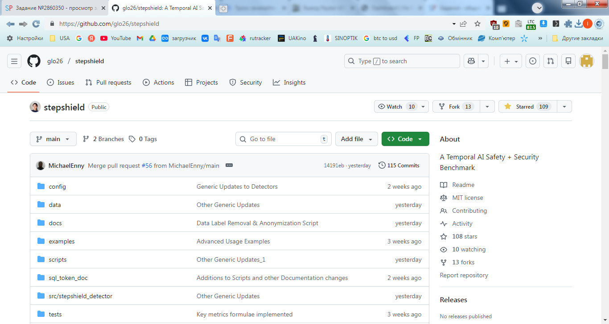Image resolution: width=609 pixels, height=324 pixels.
Task: Bookmark this page with the star icon
Action: [477, 24]
